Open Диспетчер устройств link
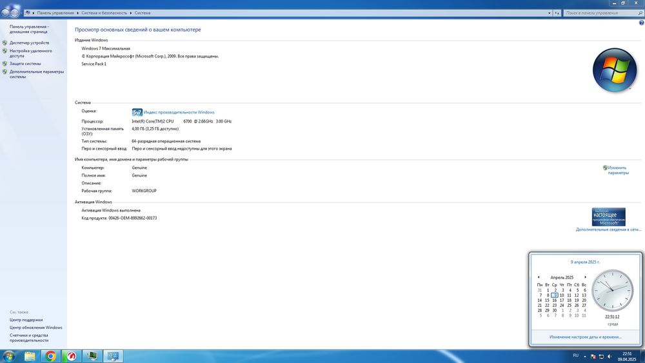 point(29,43)
